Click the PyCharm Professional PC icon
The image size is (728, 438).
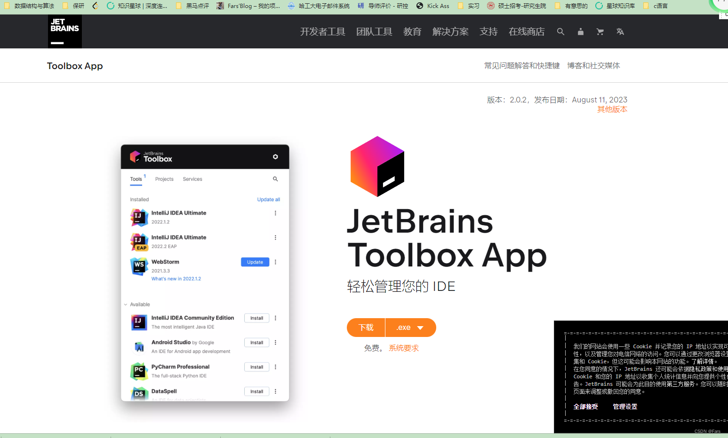[x=139, y=371]
